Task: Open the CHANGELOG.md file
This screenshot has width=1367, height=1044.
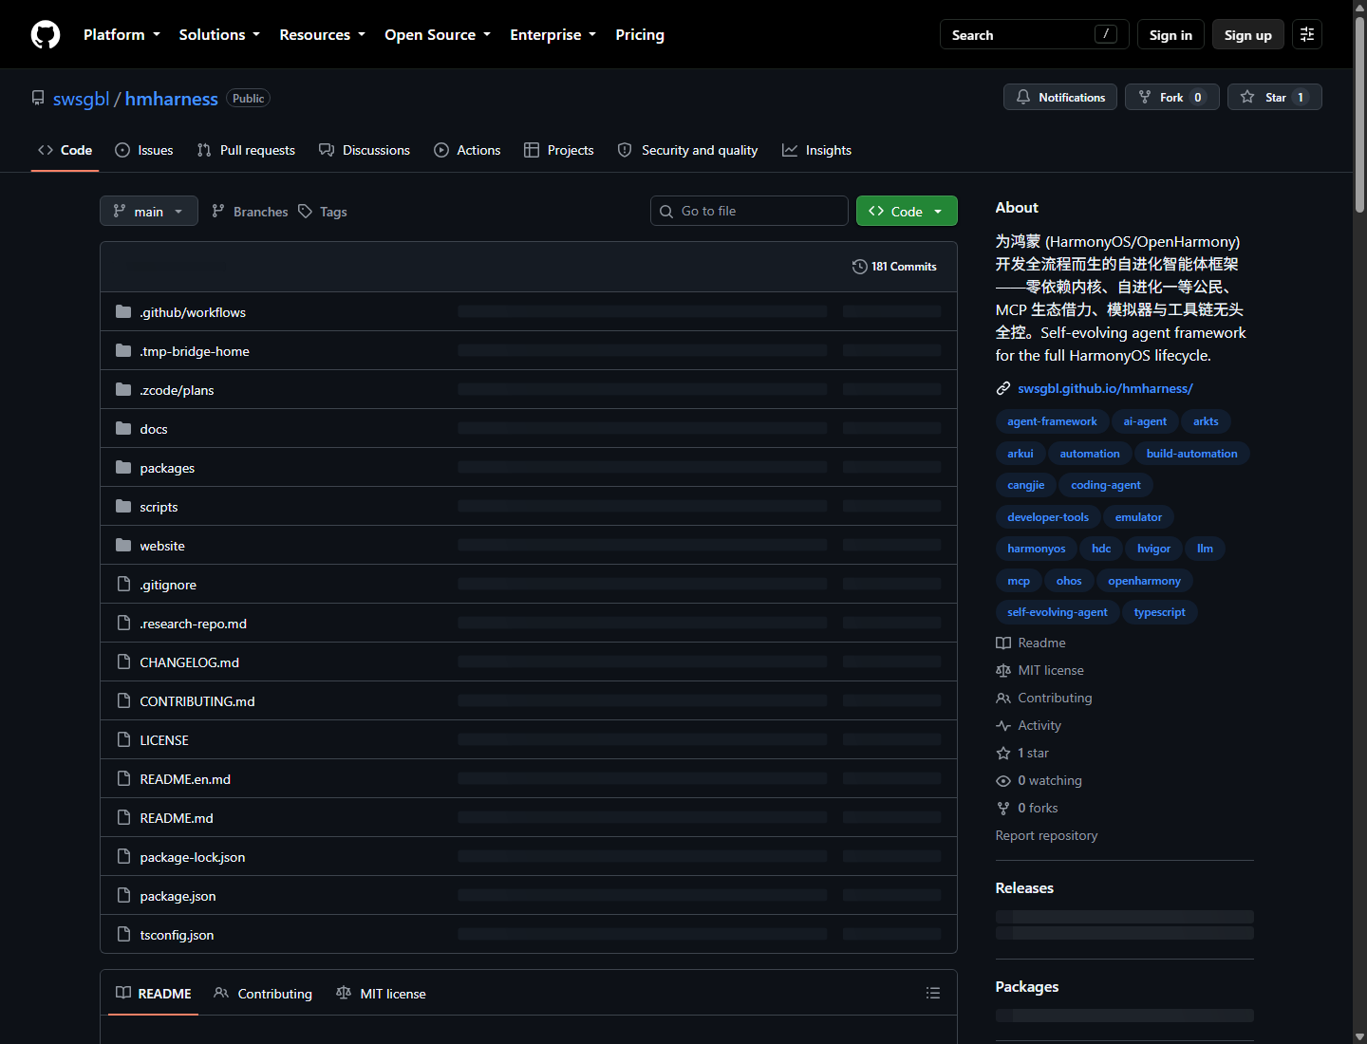Action: 190,662
